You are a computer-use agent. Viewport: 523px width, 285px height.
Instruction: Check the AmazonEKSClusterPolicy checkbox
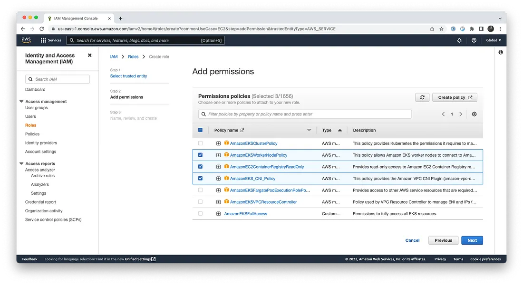coord(200,143)
